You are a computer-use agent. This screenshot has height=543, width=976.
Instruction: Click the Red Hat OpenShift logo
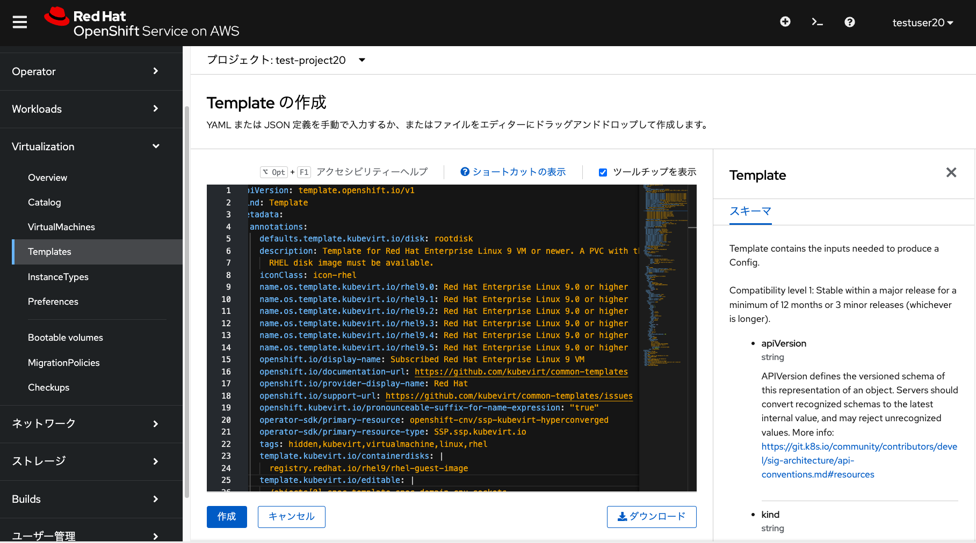(x=142, y=23)
